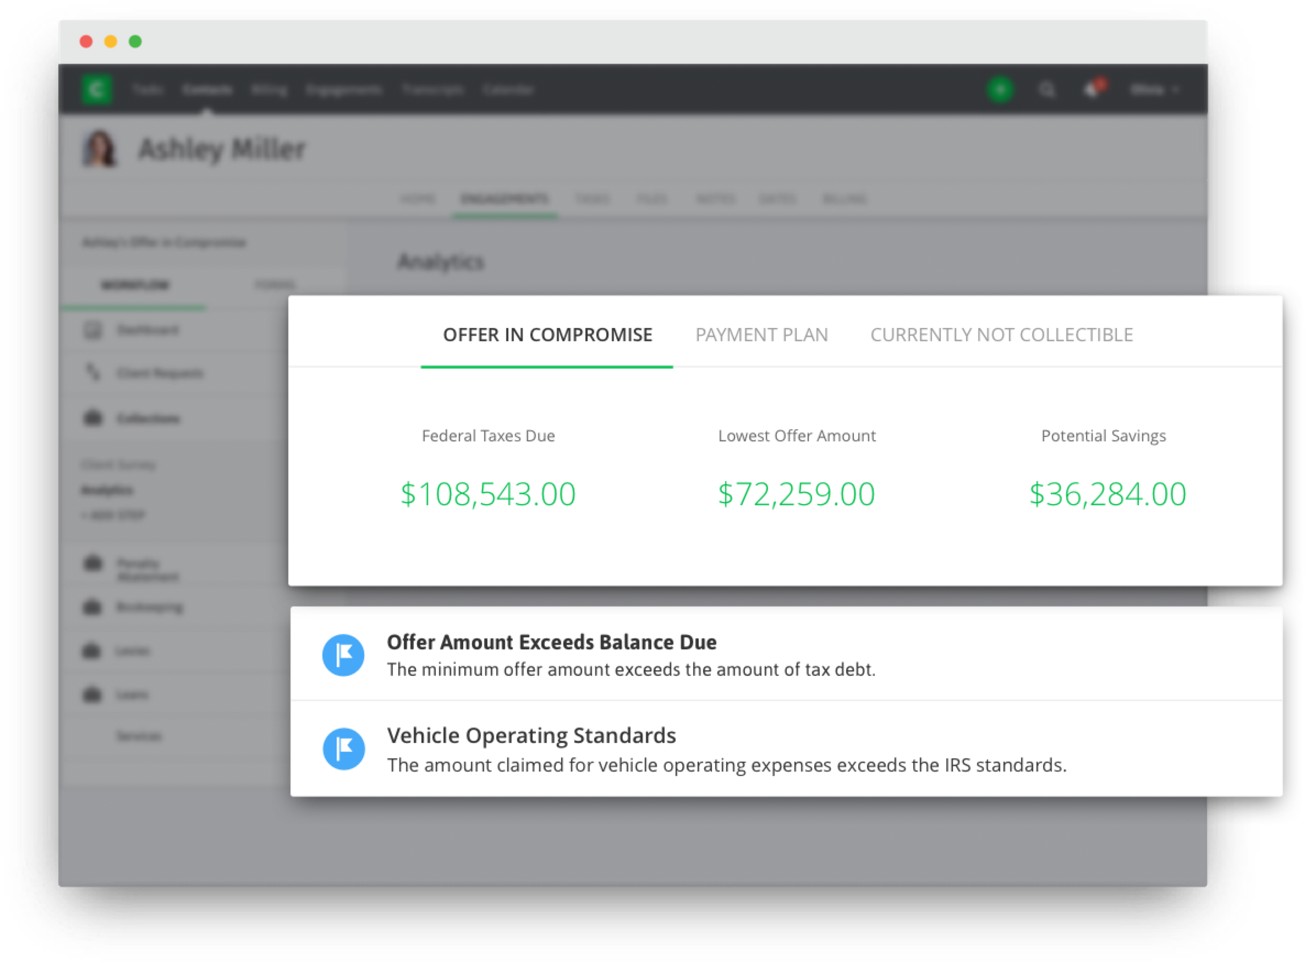Click the green plus add button
Image resolution: width=1305 pixels, height=962 pixels.
click(x=1000, y=90)
